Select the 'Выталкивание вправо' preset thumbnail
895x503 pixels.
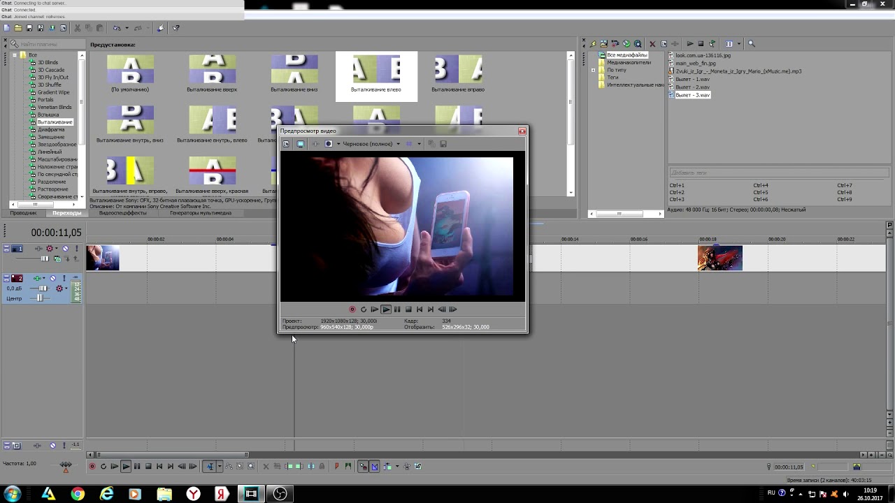coord(458,74)
